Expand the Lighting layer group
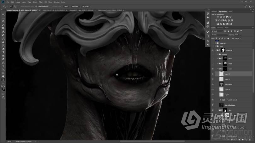 (x=218, y=54)
